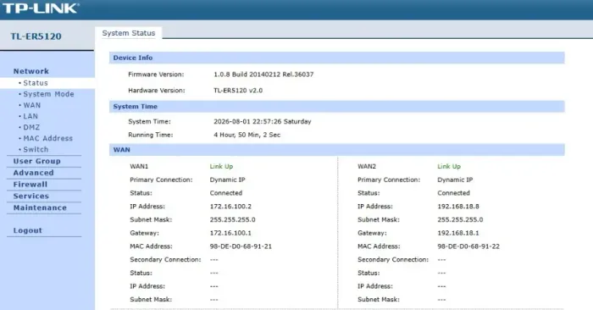Click WAN2 IP address 192.168.18.8

(x=458, y=207)
